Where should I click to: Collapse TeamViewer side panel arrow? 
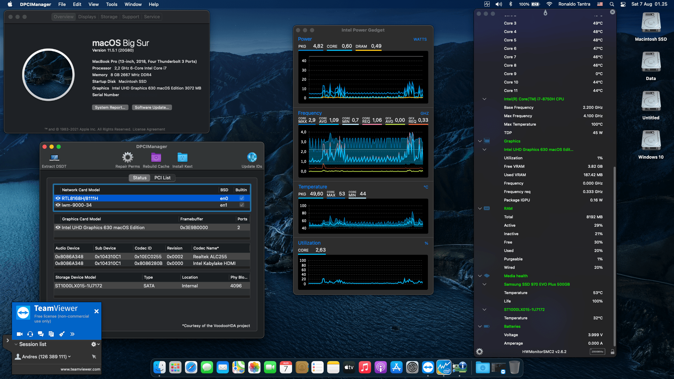click(7, 340)
